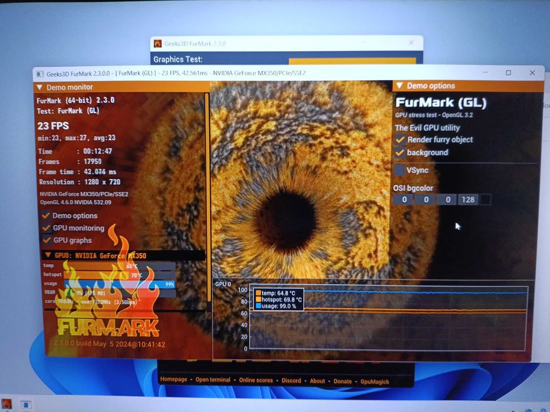Collapse the Demo options panel
Viewport: 550px width, 412px height.
[x=399, y=86]
